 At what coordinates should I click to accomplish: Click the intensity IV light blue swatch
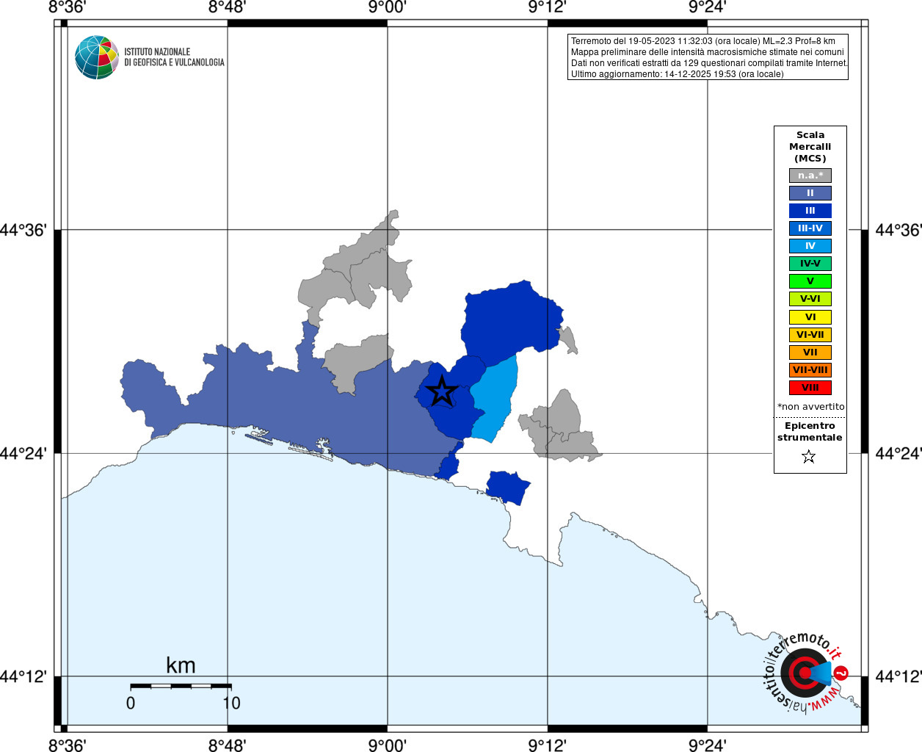(x=810, y=246)
